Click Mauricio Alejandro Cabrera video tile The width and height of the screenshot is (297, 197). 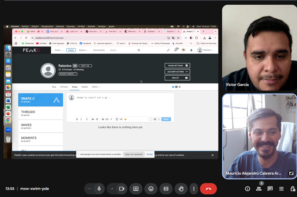tap(259, 136)
